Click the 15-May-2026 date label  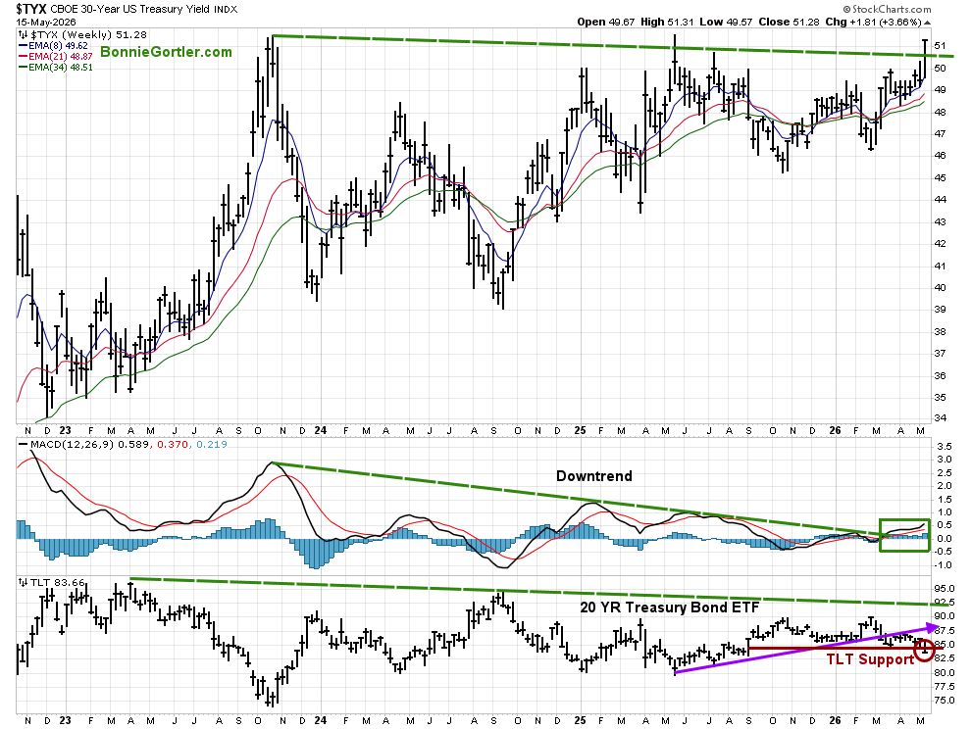(46, 22)
